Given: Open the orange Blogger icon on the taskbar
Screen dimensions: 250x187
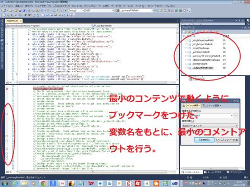Looking at the screenshot, I should click(156, 183).
